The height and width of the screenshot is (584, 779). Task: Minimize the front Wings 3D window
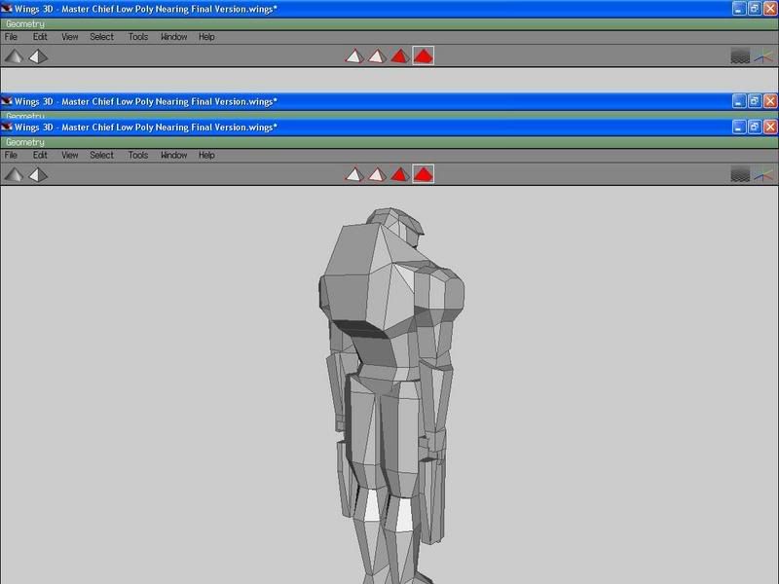(x=739, y=128)
